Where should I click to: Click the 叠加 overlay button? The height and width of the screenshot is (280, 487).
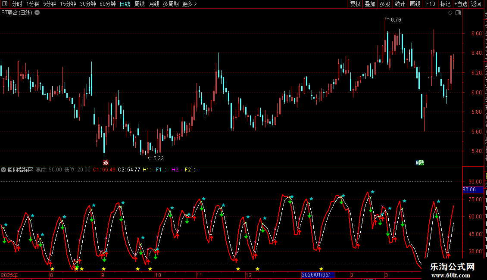tap(370, 4)
